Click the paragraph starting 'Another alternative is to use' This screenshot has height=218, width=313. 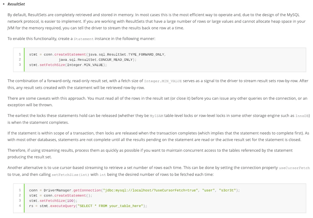click(x=159, y=171)
